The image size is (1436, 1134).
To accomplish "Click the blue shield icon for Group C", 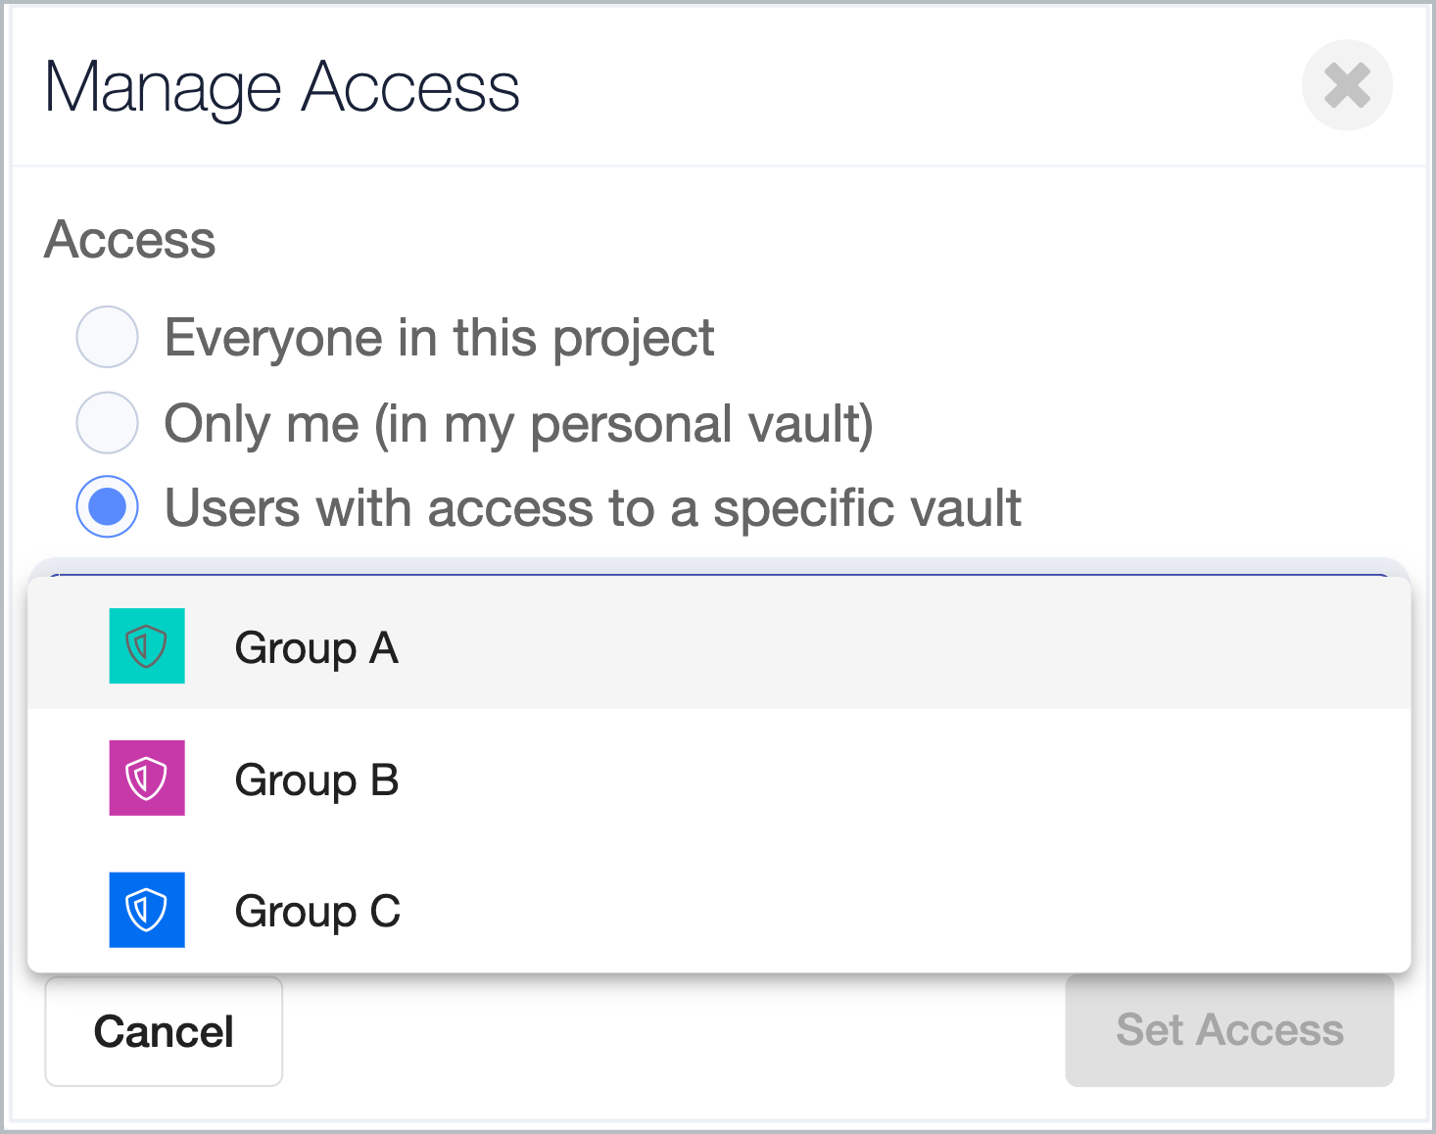I will [147, 910].
